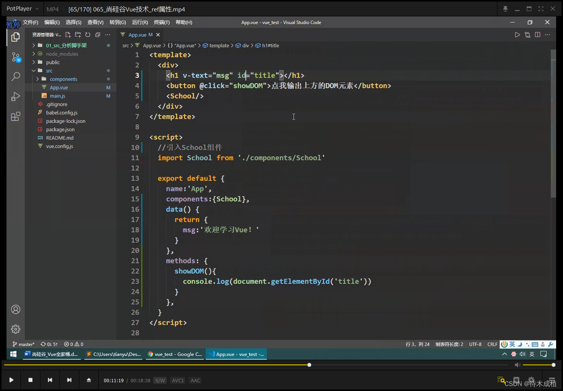The image size is (563, 391).
Task: Create a new file in explorer
Action: 68,35
